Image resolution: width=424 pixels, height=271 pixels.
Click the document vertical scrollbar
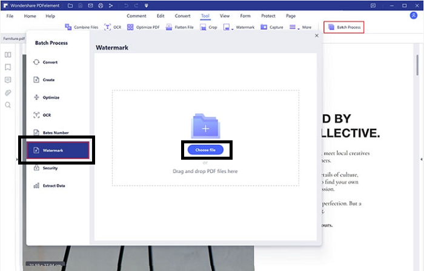click(417, 65)
